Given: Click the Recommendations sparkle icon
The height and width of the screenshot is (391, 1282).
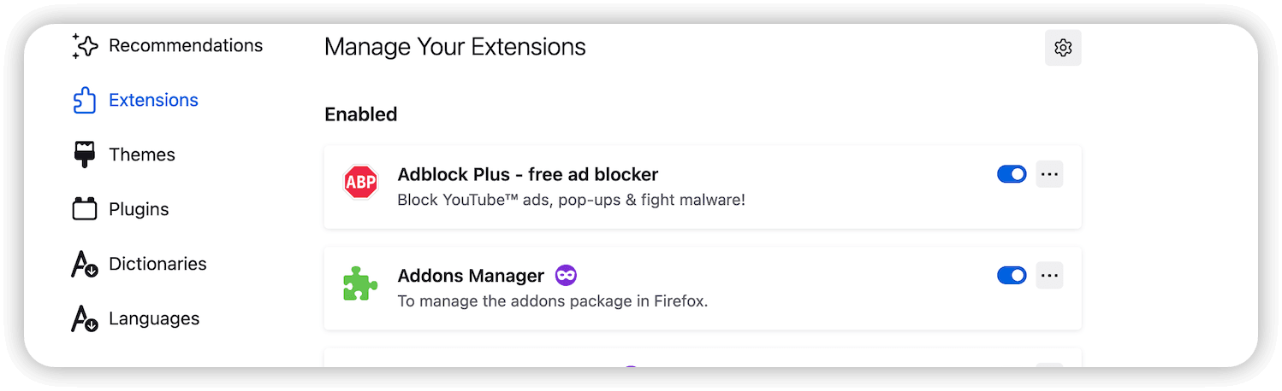Looking at the screenshot, I should tap(84, 46).
